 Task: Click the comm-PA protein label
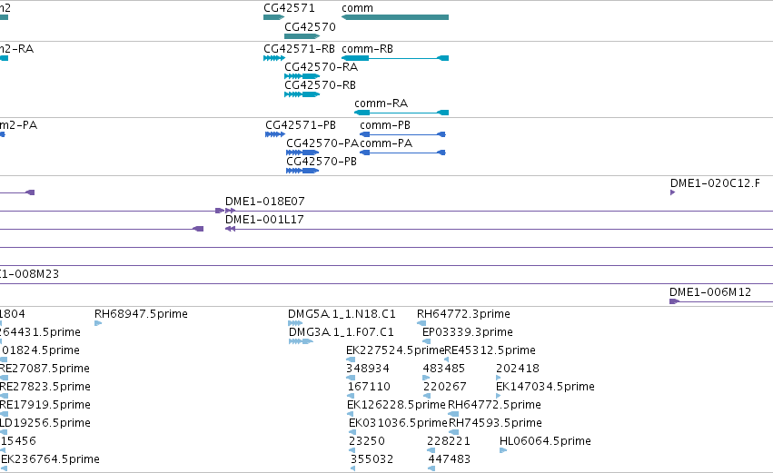(386, 143)
